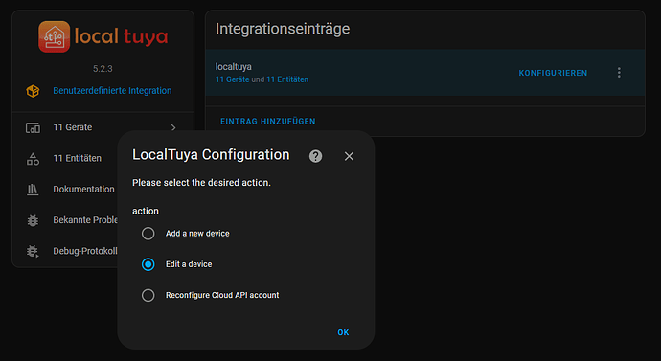Click the Benutzerdefinierte Integration link

(112, 91)
